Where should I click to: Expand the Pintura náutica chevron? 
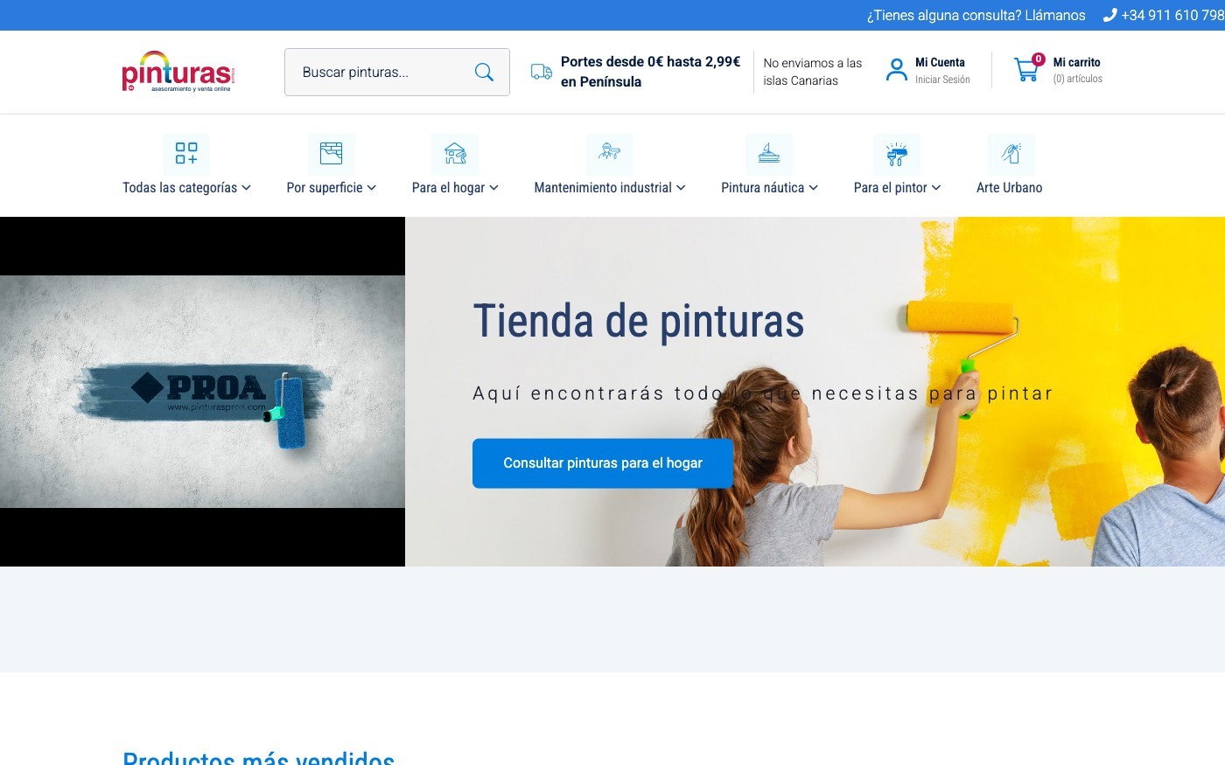[814, 188]
